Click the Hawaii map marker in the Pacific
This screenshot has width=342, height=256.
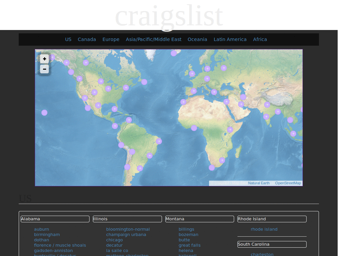pyautogui.click(x=44, y=113)
